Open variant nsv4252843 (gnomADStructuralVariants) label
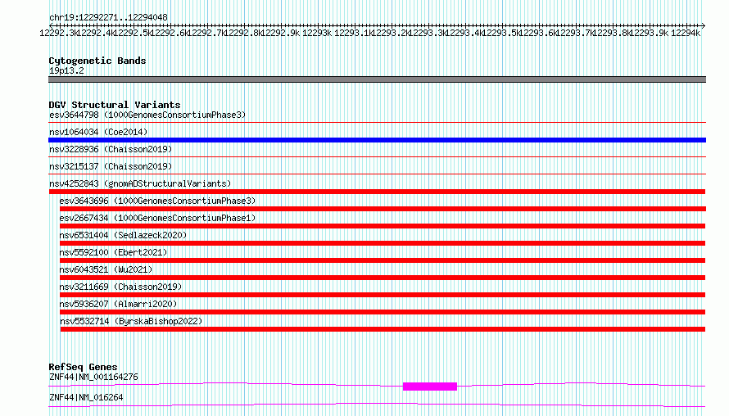The height and width of the screenshot is (416, 729). point(140,183)
